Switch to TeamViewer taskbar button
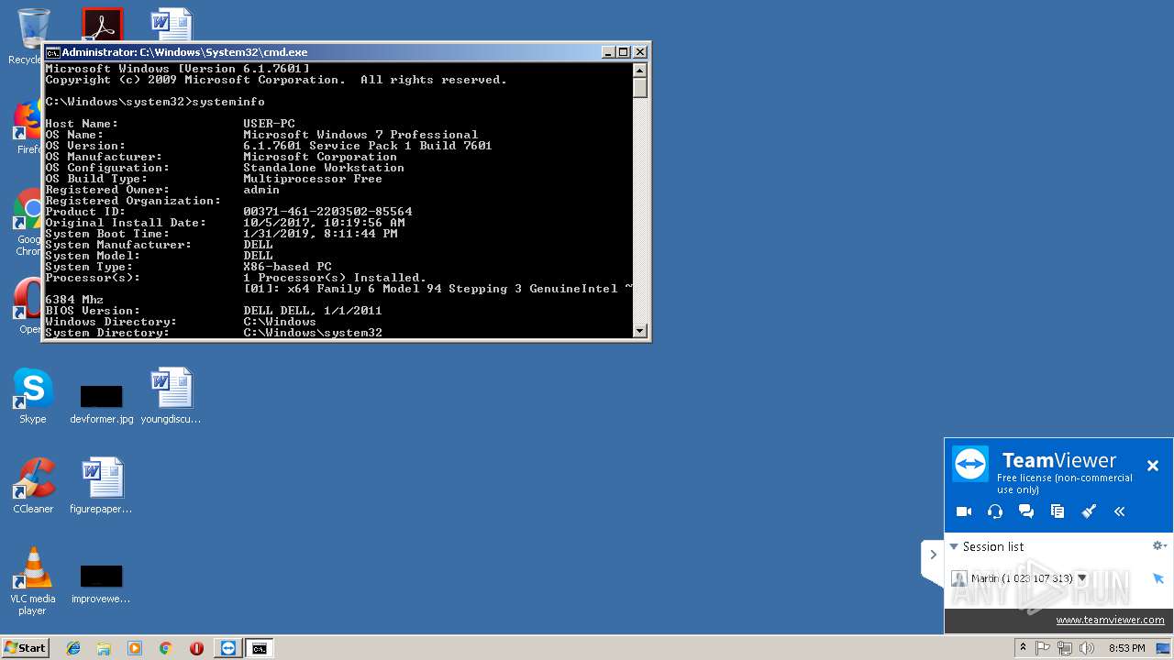This screenshot has height=660, width=1174. pos(228,648)
